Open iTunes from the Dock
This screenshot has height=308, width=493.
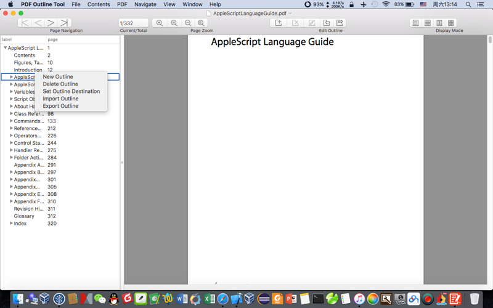point(359,299)
